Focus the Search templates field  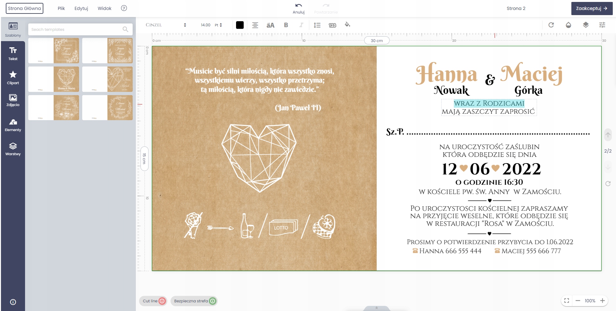(x=80, y=29)
